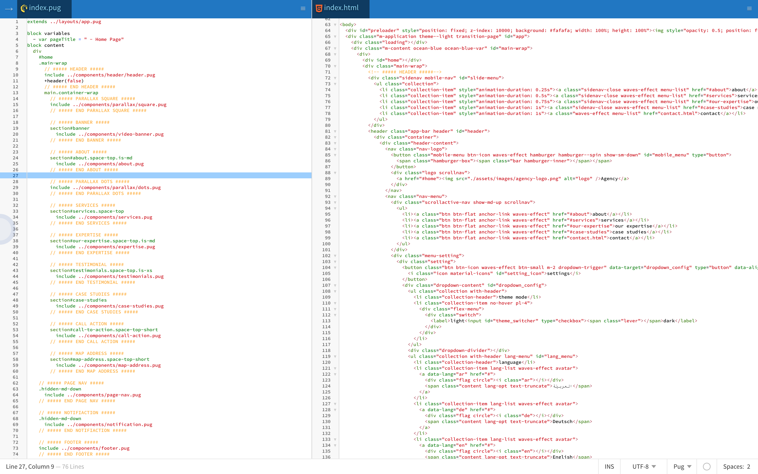The height and width of the screenshot is (474, 758).
Task: Click the 'main.container-wrap' line
Action: click(x=71, y=93)
